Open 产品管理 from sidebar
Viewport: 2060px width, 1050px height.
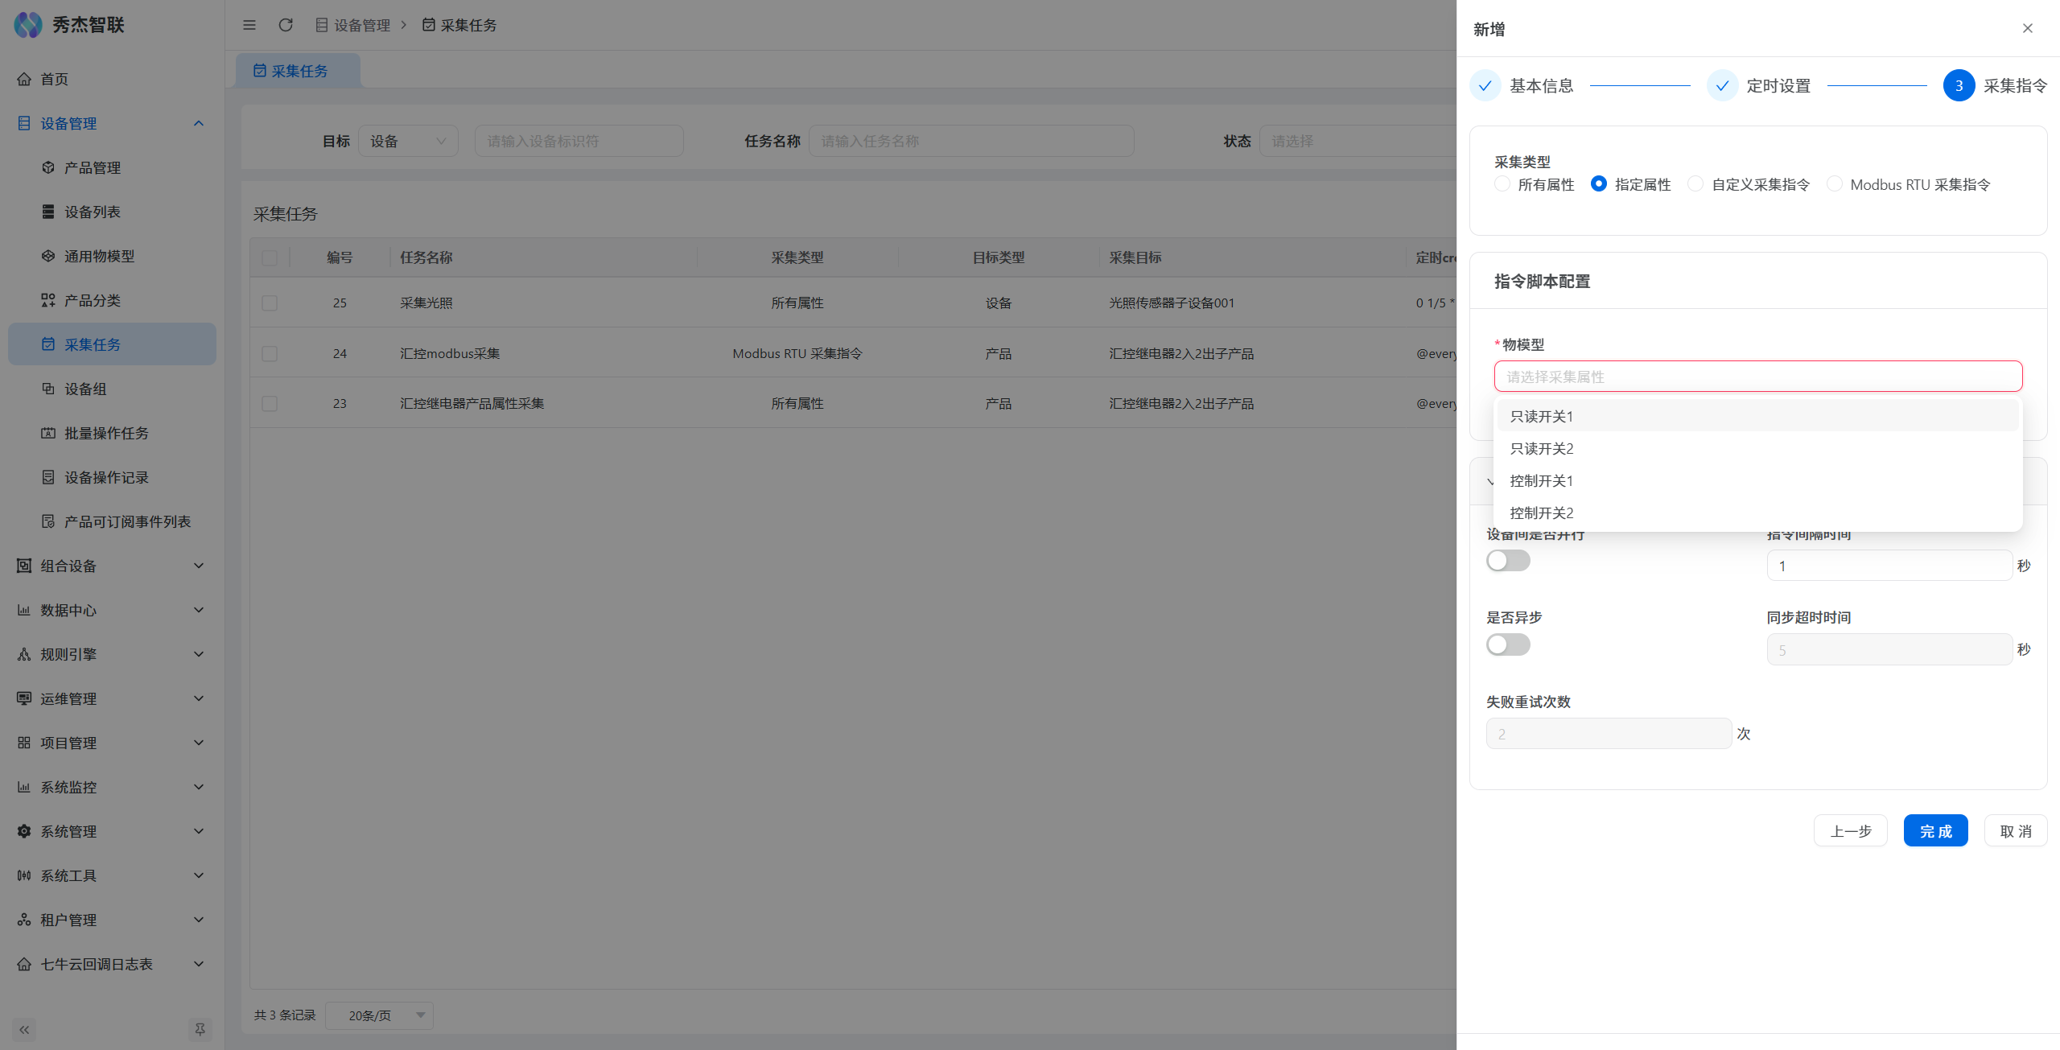[92, 167]
